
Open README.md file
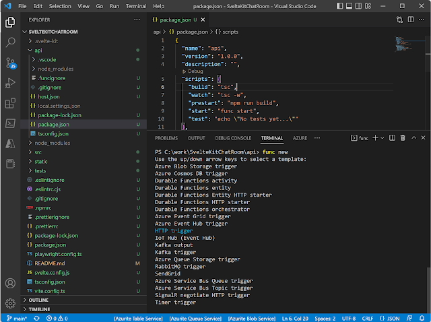click(x=49, y=263)
